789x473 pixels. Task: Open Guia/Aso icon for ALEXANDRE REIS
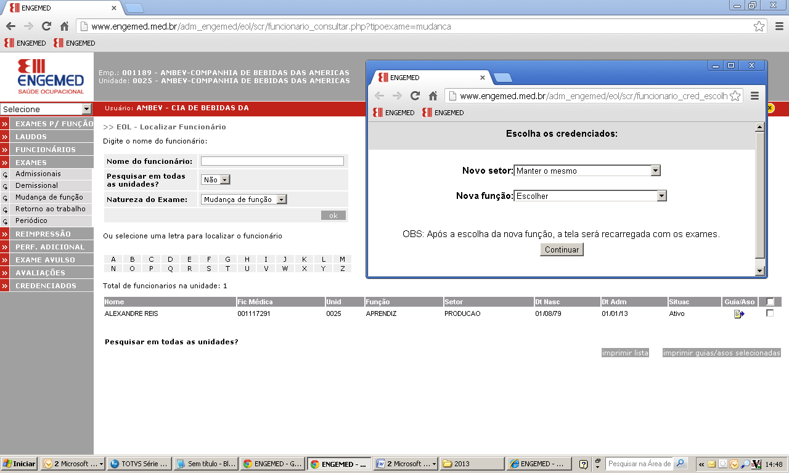coord(739,314)
